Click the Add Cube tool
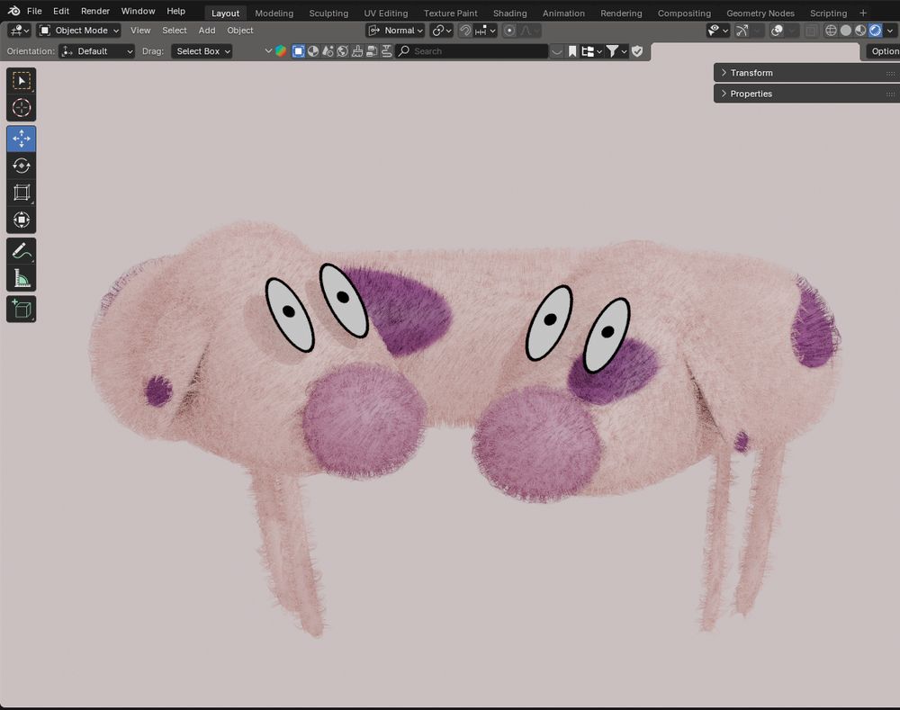 tap(22, 309)
